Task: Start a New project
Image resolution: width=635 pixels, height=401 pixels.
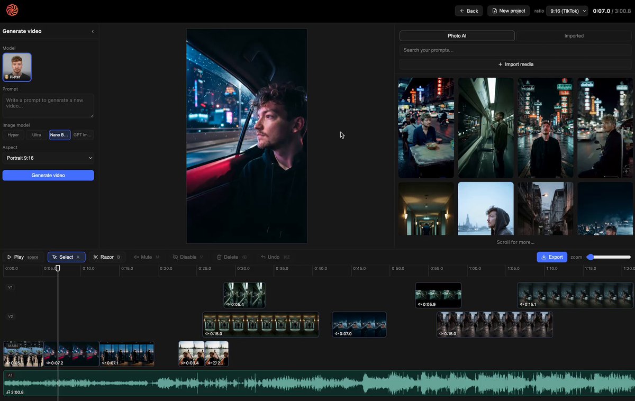Action: point(509,11)
